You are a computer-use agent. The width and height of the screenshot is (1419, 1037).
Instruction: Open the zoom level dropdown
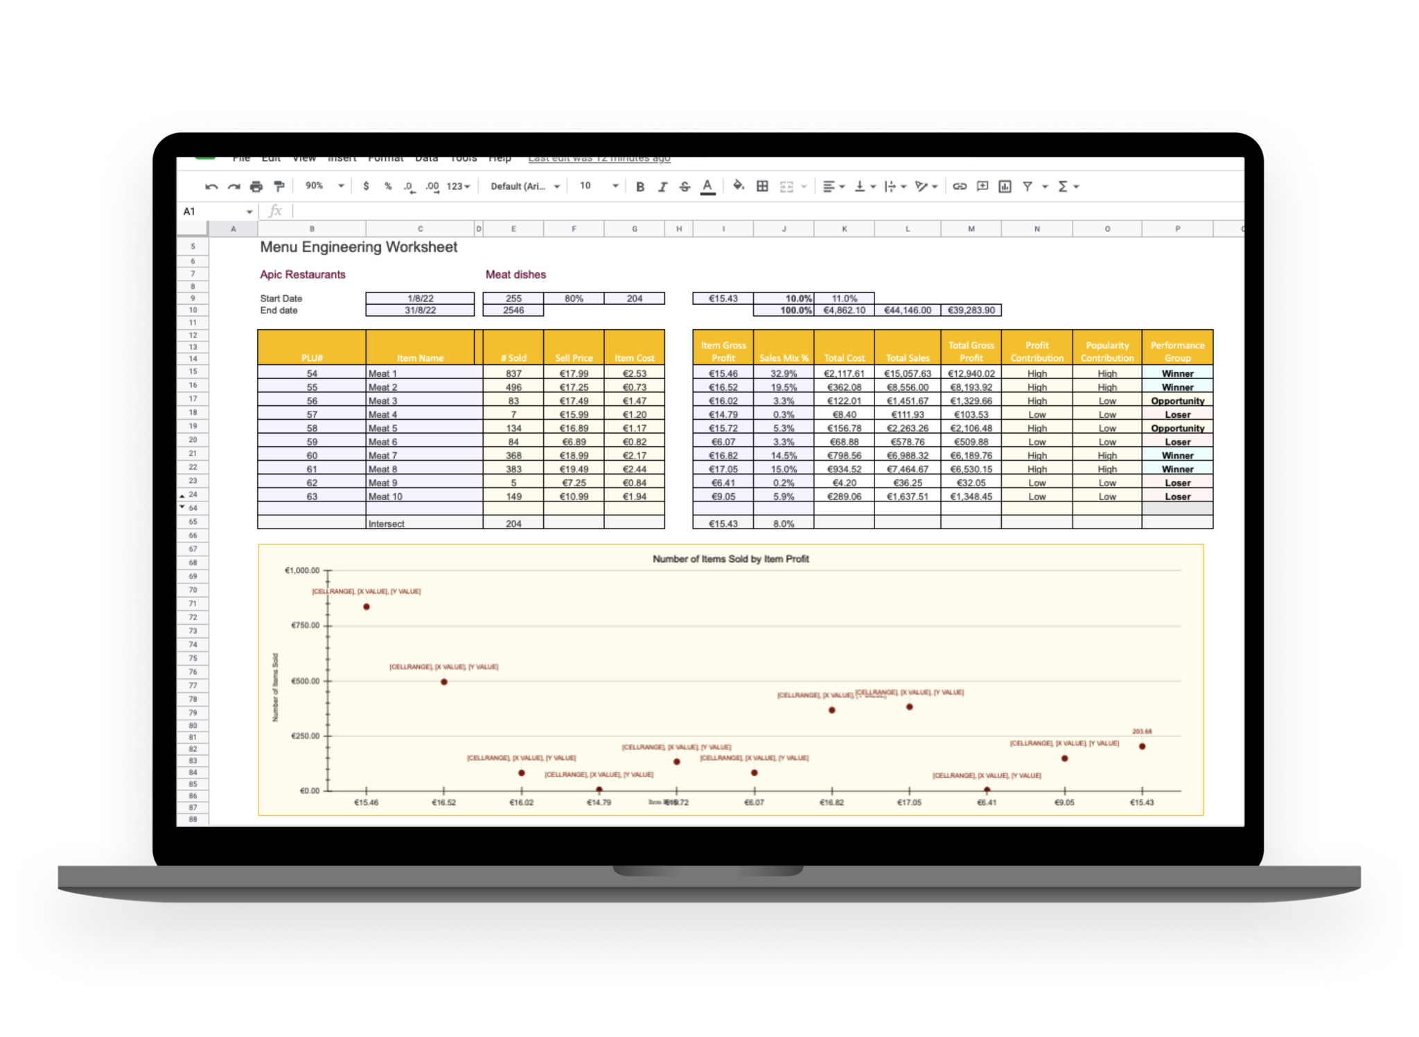click(x=322, y=186)
